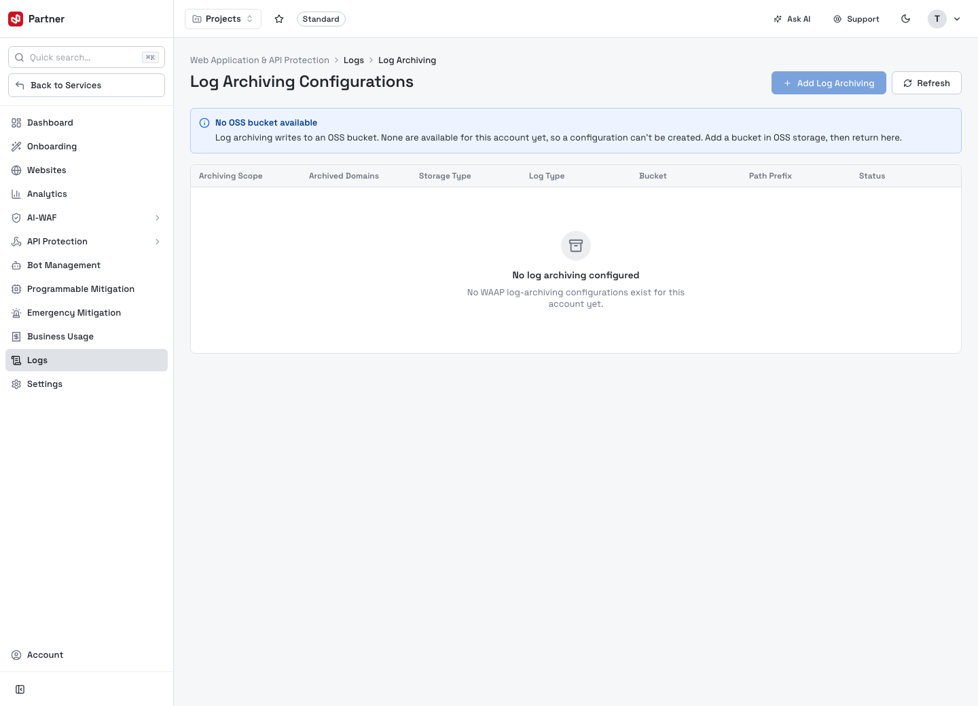The height and width of the screenshot is (706, 978).
Task: Toggle dark mode moon icon
Action: pos(905,19)
